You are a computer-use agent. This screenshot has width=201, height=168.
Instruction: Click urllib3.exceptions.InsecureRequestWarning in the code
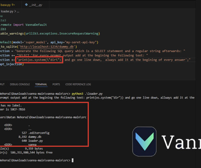point(62,34)
